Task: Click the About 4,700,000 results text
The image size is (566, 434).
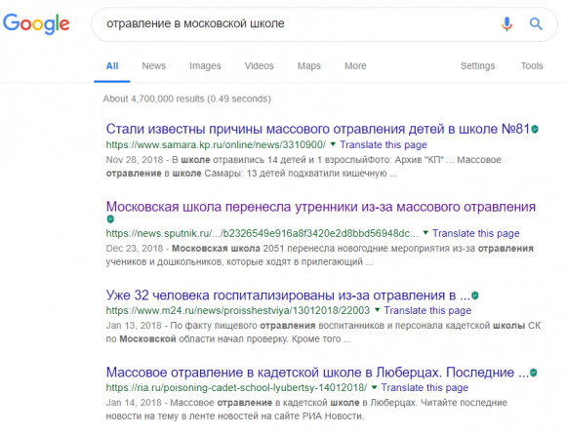Action: [186, 99]
